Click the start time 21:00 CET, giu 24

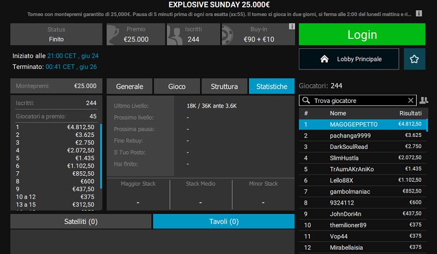tap(73, 56)
